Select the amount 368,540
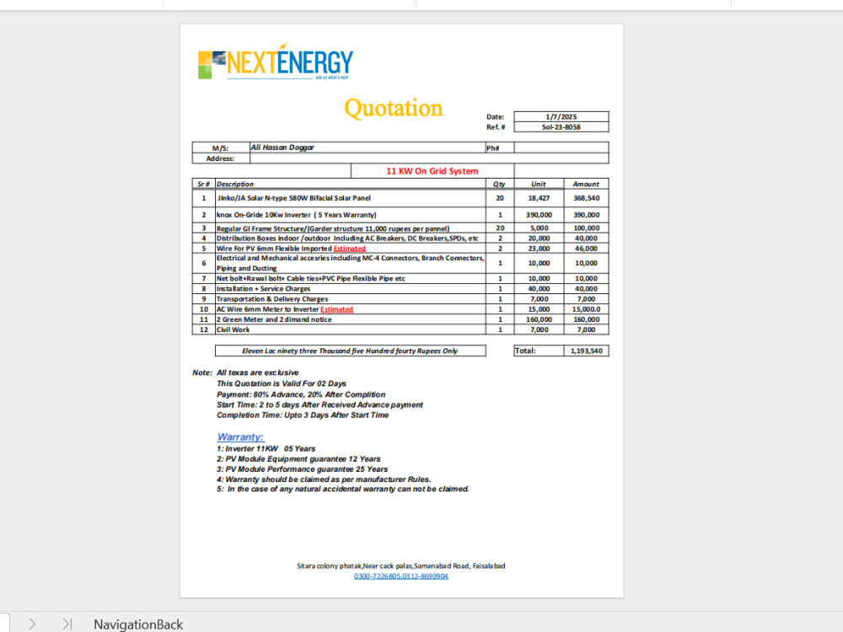 (586, 198)
